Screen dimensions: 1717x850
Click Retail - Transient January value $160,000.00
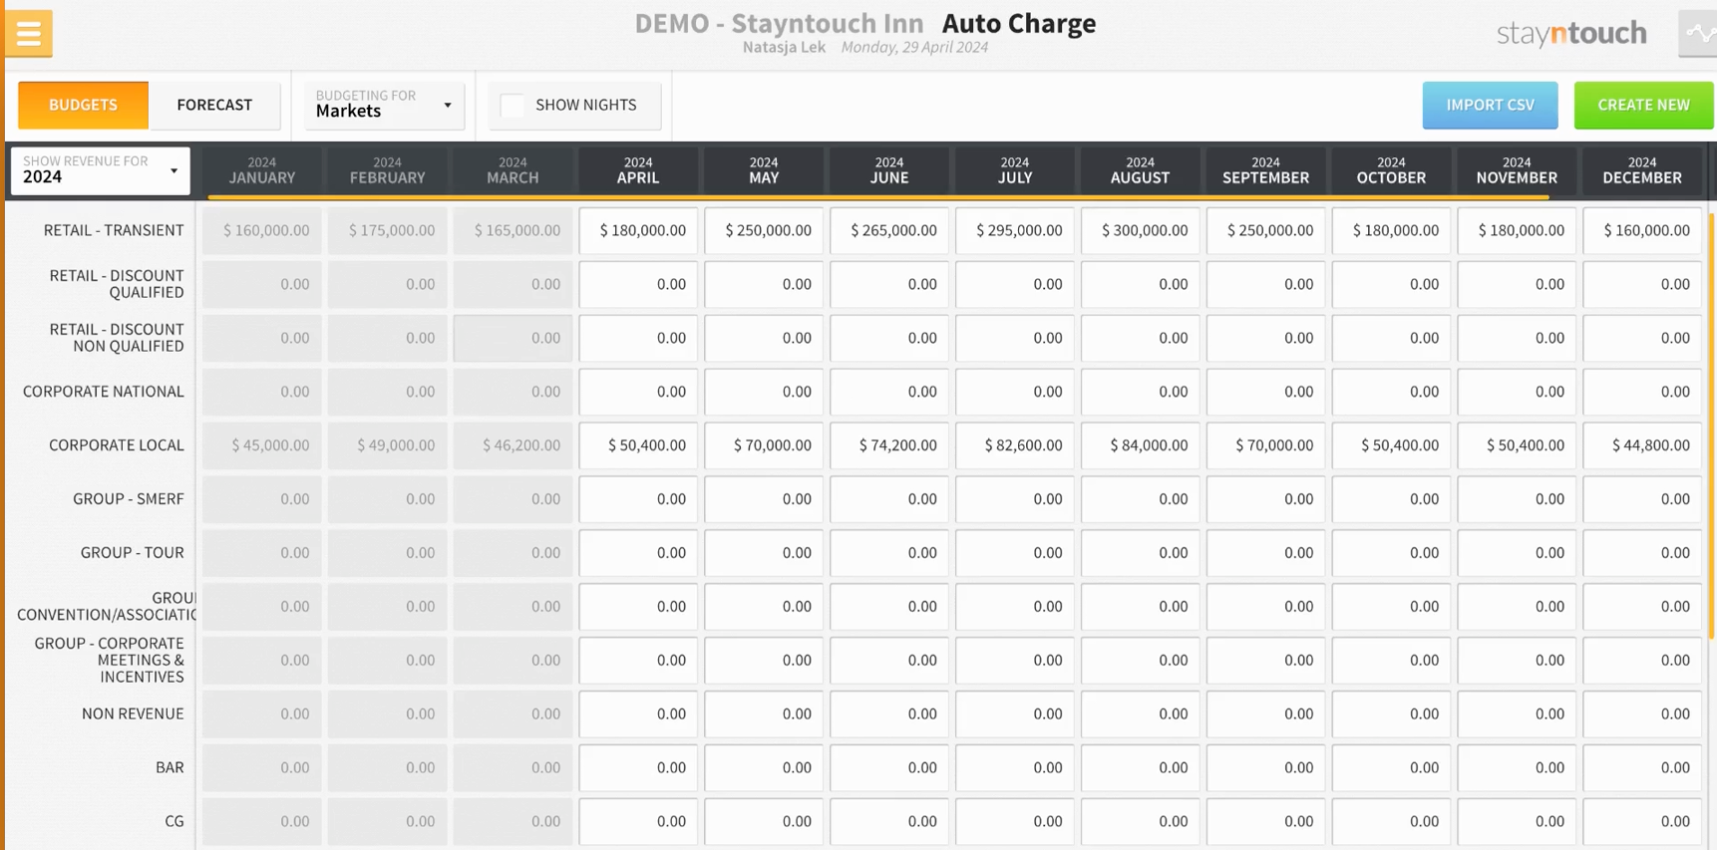click(262, 230)
